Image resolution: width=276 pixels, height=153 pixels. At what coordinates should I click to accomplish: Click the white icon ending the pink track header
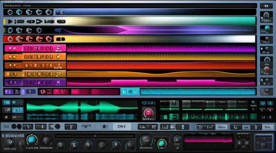click(58, 48)
